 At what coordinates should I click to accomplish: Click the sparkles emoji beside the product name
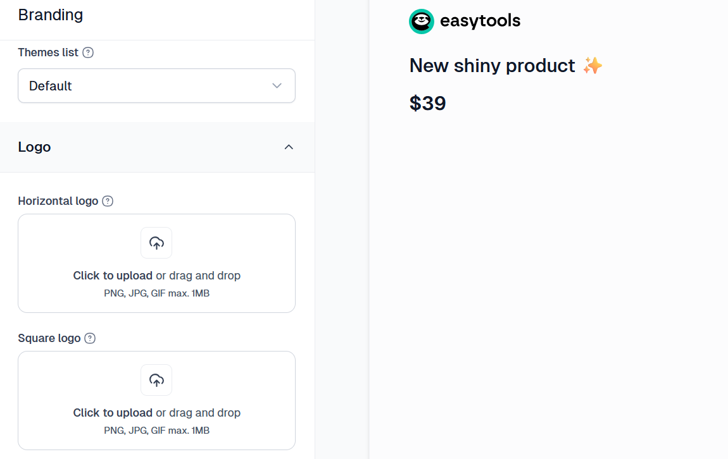(593, 65)
